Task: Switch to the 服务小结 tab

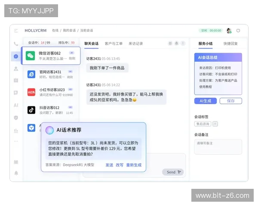Action: 206,44
